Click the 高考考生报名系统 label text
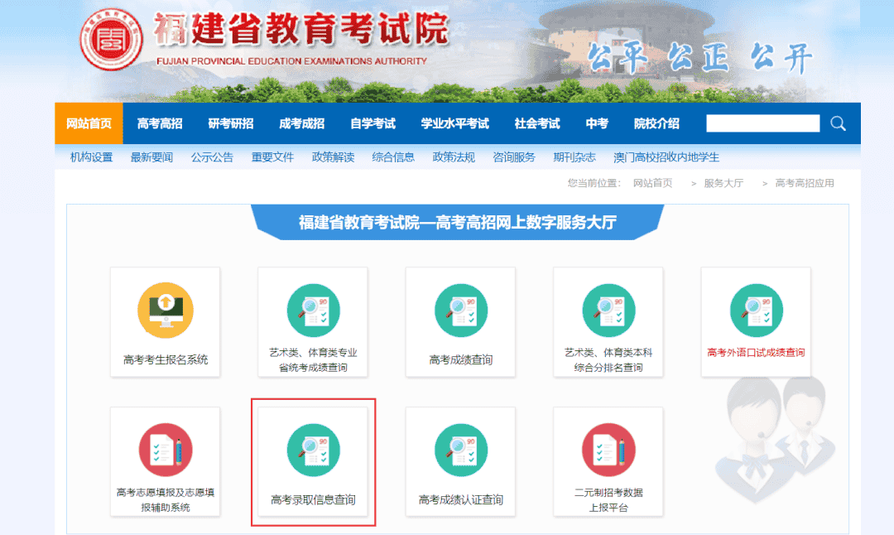This screenshot has width=894, height=535. point(166,360)
